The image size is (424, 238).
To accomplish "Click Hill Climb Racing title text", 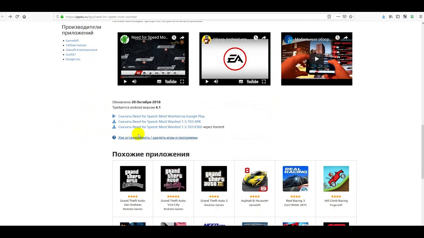I will 336,201.
